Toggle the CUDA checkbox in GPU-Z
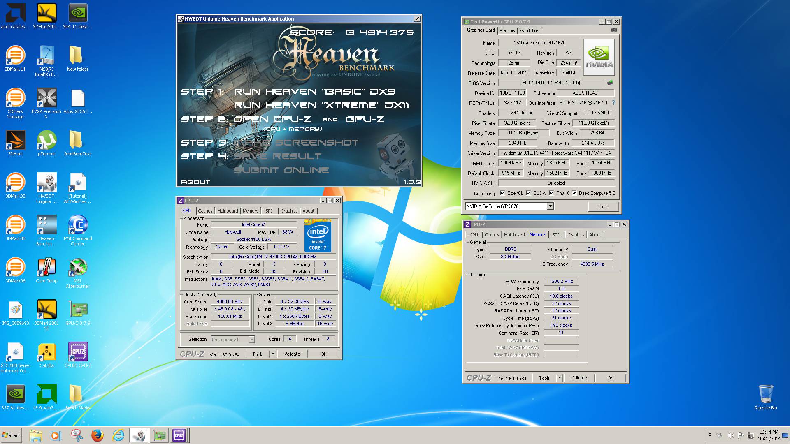The image size is (790, 444). [528, 193]
